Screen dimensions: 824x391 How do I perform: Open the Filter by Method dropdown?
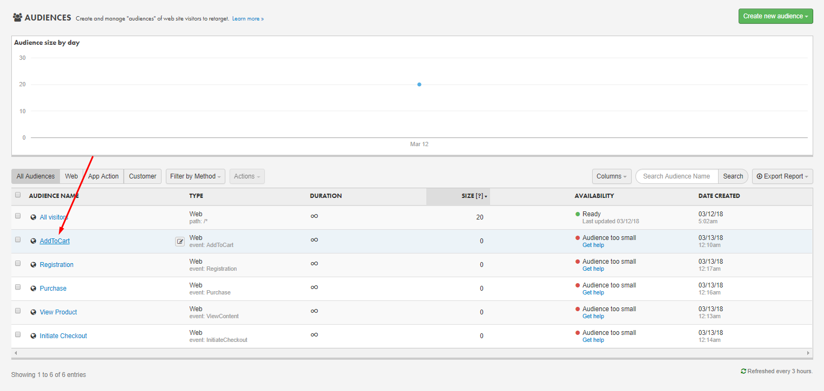coord(196,176)
